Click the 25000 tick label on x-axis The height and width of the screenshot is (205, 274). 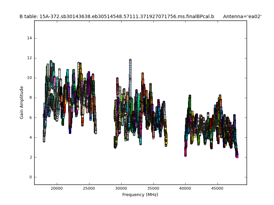[89, 188]
